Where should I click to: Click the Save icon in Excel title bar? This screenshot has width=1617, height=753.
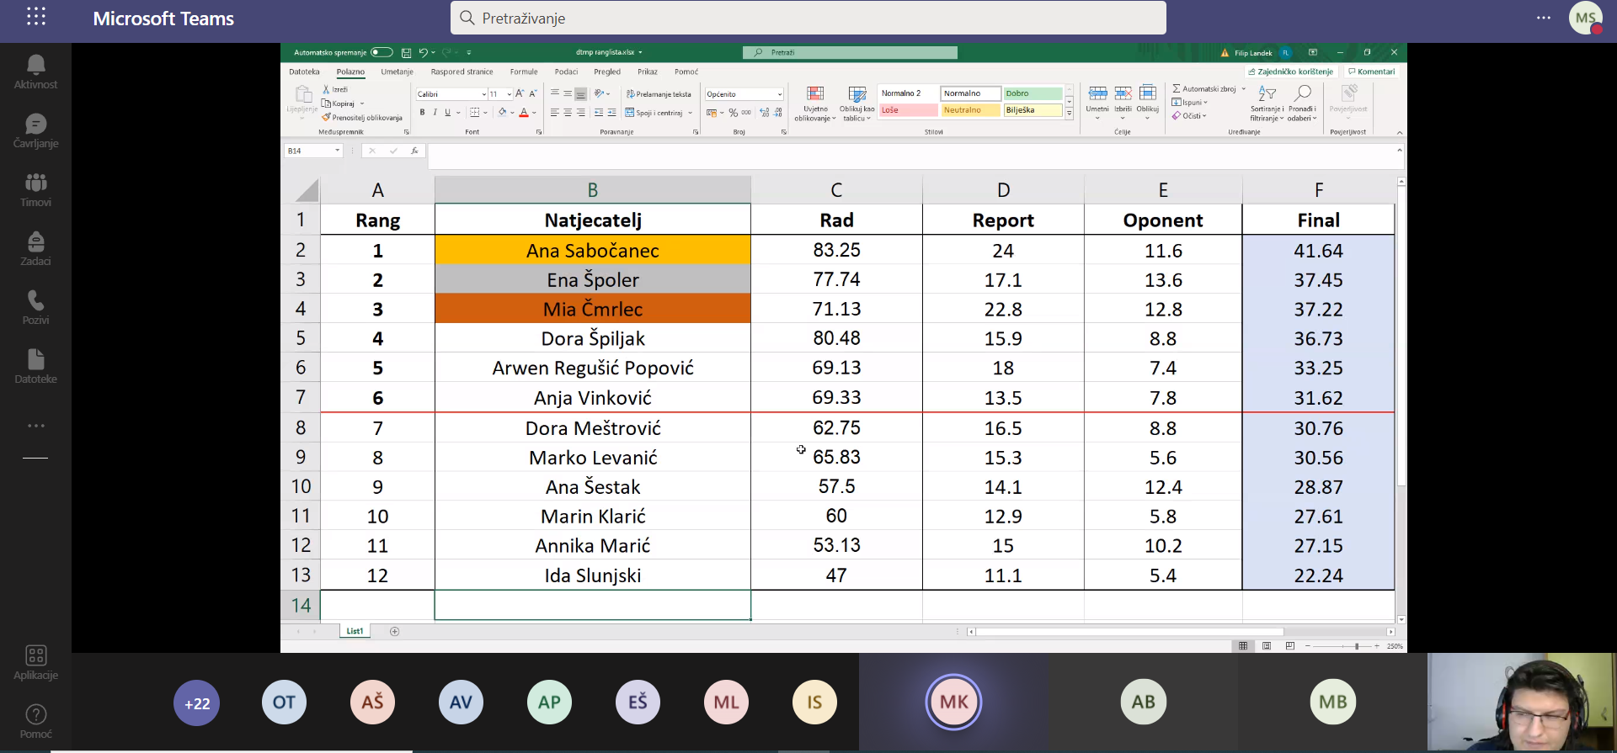(406, 52)
